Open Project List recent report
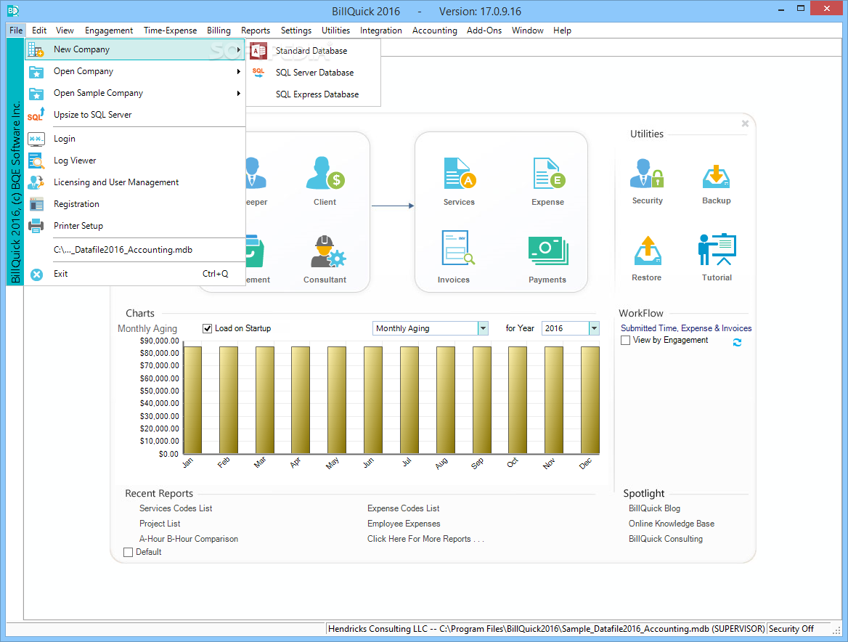 [160, 524]
